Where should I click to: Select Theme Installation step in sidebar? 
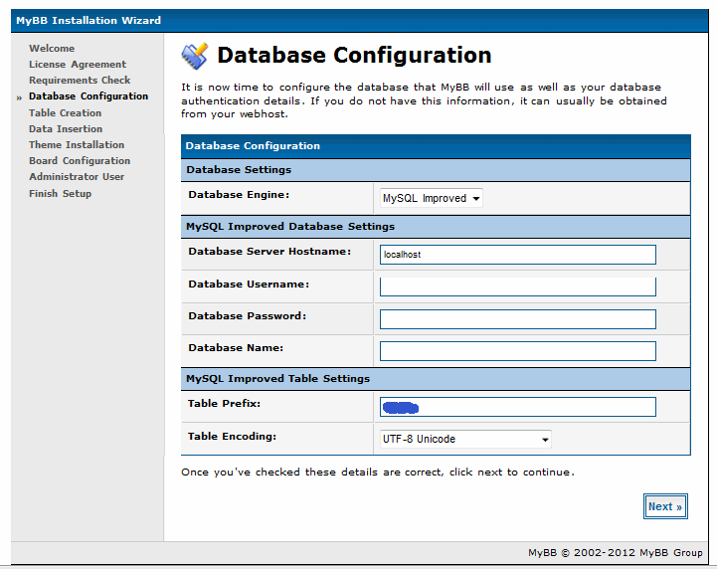click(x=77, y=145)
